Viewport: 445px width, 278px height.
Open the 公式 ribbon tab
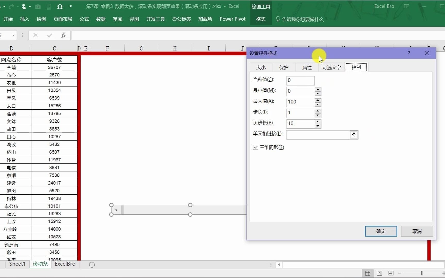pos(84,19)
